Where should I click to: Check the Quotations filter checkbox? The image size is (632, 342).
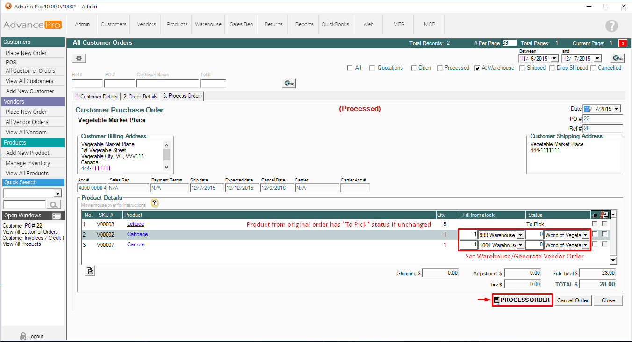click(372, 68)
